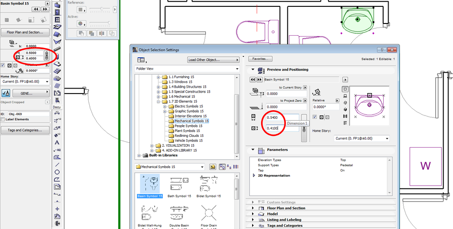The image size is (453, 229).
Task: Select the Slab tool in the toolbox
Action: tap(57, 27)
